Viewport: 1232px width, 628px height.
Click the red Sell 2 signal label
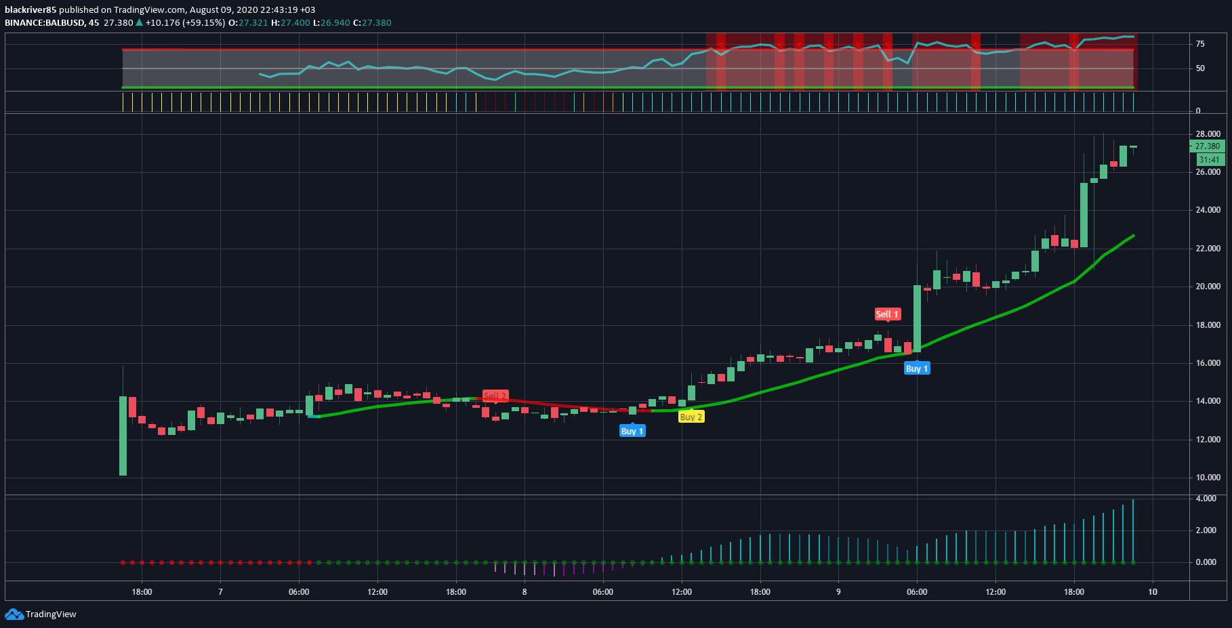pyautogui.click(x=495, y=396)
